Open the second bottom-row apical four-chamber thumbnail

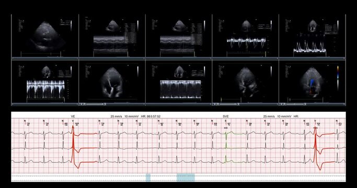[112, 81]
